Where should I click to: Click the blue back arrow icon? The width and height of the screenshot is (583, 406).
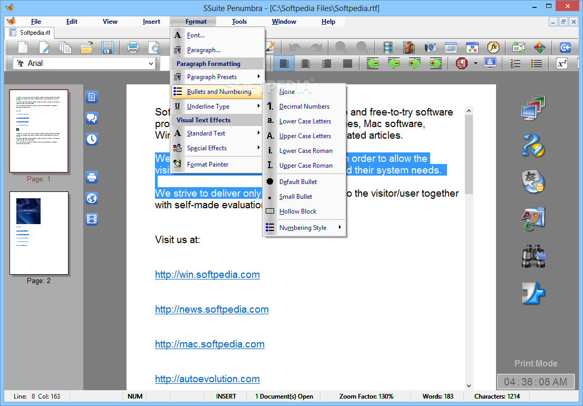pos(565,47)
